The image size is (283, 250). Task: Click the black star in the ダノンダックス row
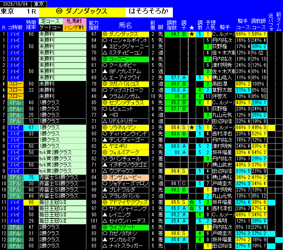tap(192, 34)
